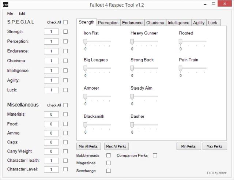This screenshot has height=180, width=234.
Task: Click the Strength value input field
Action: [x=51, y=32]
